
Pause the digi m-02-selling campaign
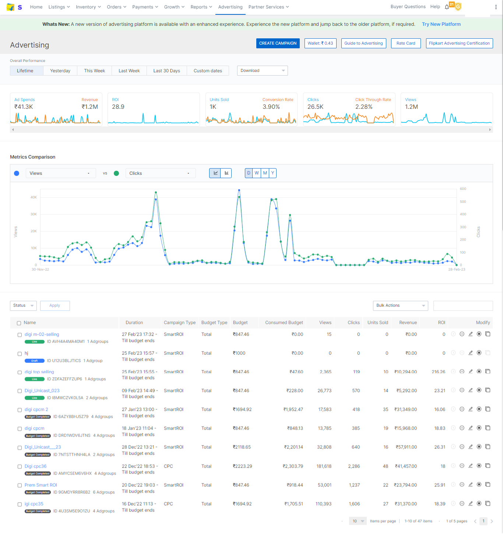[462, 334]
